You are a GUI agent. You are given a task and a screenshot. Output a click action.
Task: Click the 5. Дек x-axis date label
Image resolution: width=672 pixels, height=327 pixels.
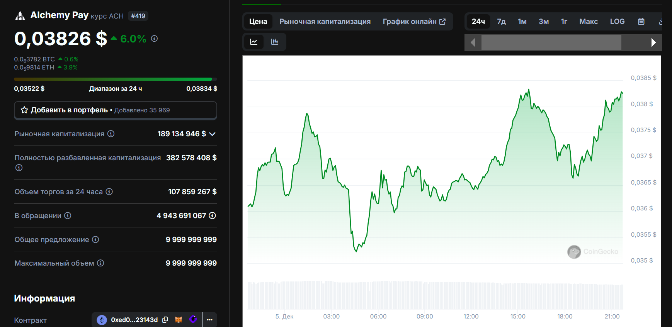284,316
